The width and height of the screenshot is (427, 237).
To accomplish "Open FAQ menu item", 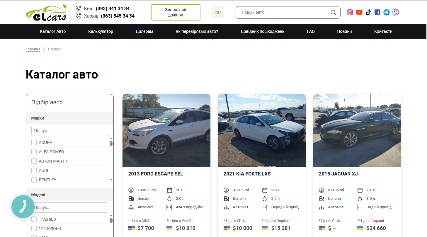I will coord(311,31).
